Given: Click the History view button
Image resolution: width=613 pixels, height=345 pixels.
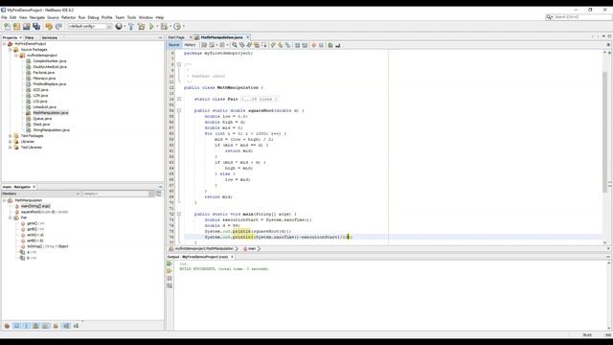Looking at the screenshot, I should [190, 45].
